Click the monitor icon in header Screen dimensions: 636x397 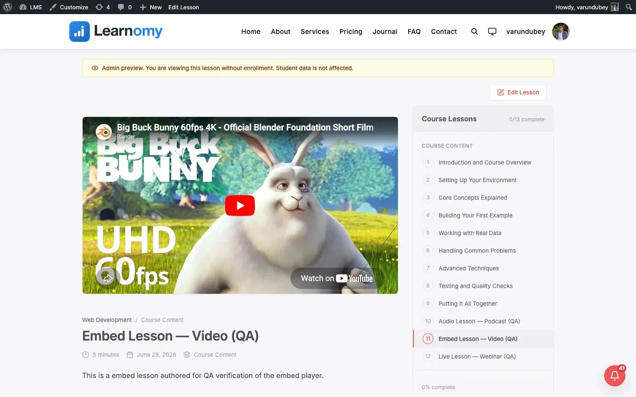[x=492, y=32]
